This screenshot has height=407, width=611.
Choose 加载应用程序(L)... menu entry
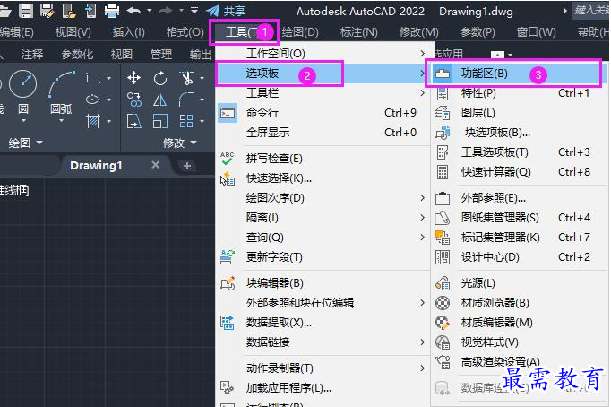click(x=323, y=388)
